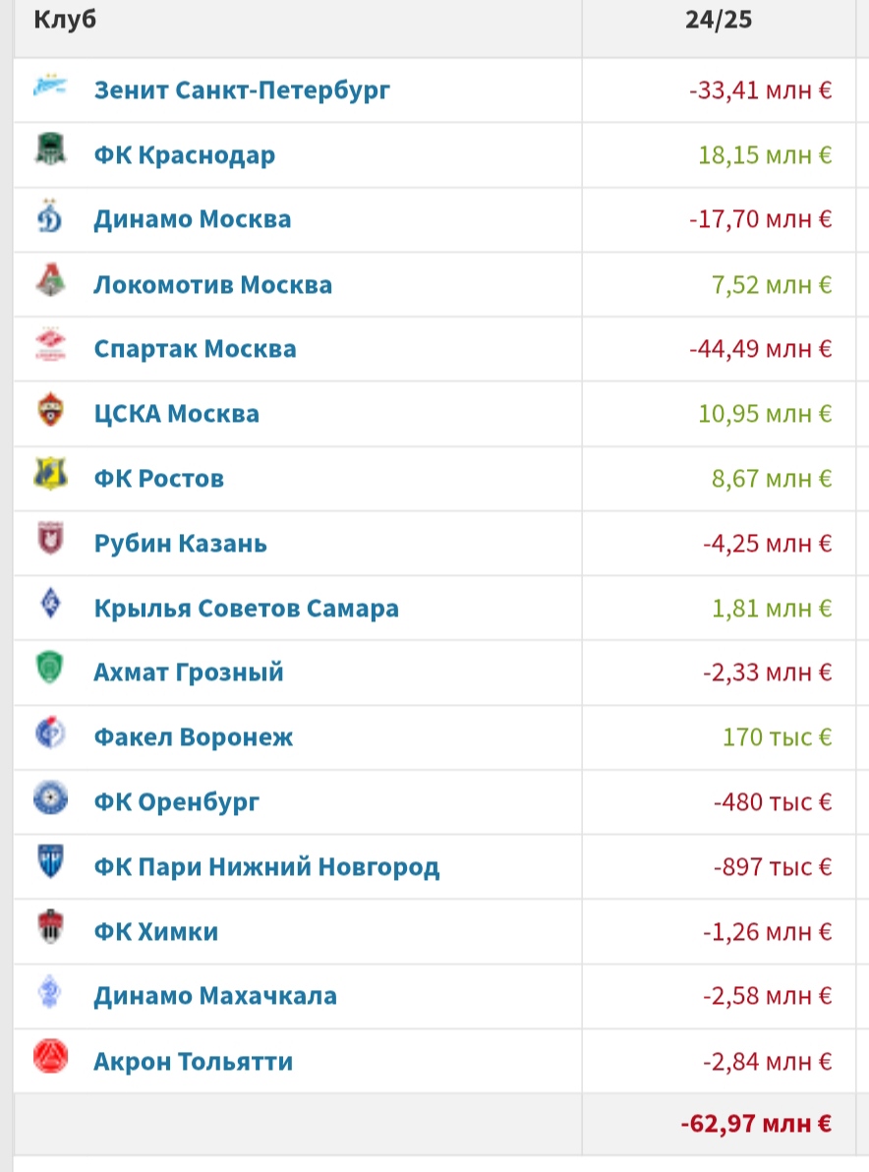Click the Dynamo Moscow club crest
Screen dimensions: 869x1172
[x=50, y=215]
